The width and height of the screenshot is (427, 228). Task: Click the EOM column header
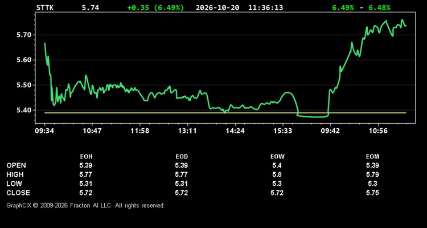(372, 157)
